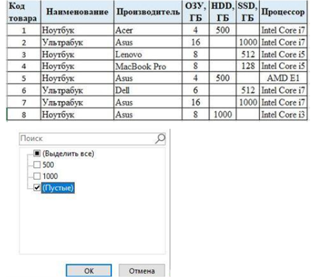The height and width of the screenshot is (277, 315).
Task: Select the (Пустые) filter label
Action: point(58,188)
